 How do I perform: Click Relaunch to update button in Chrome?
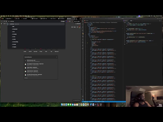(77, 21)
